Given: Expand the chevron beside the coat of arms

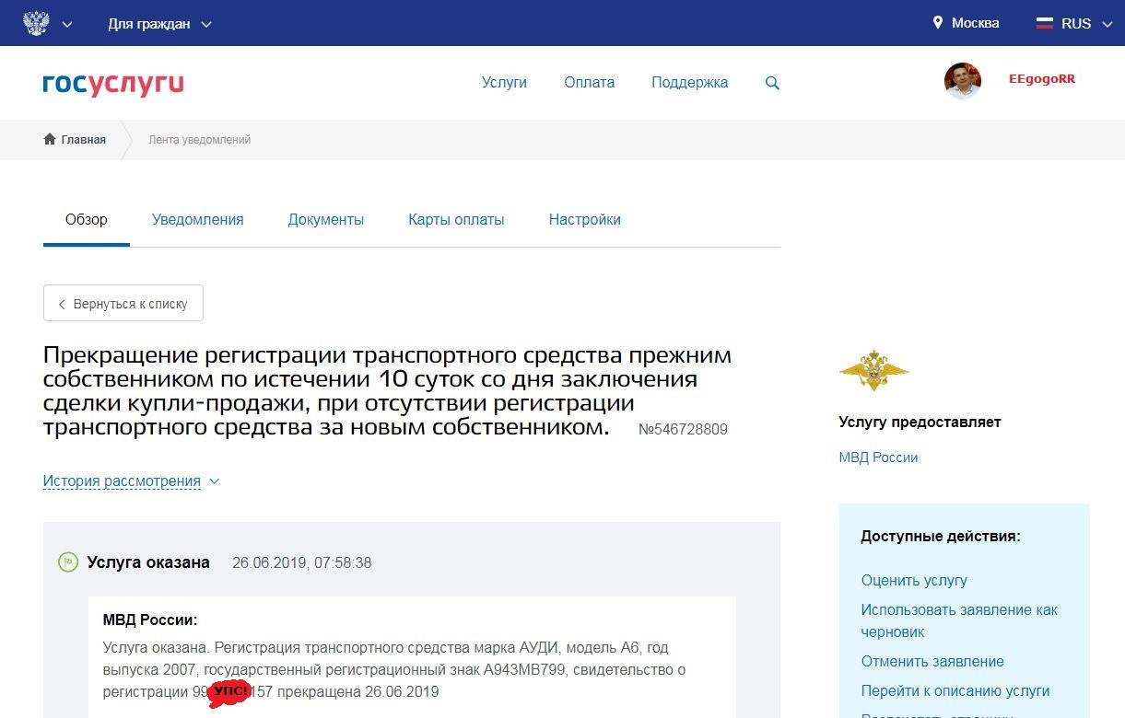Looking at the screenshot, I should [67, 24].
